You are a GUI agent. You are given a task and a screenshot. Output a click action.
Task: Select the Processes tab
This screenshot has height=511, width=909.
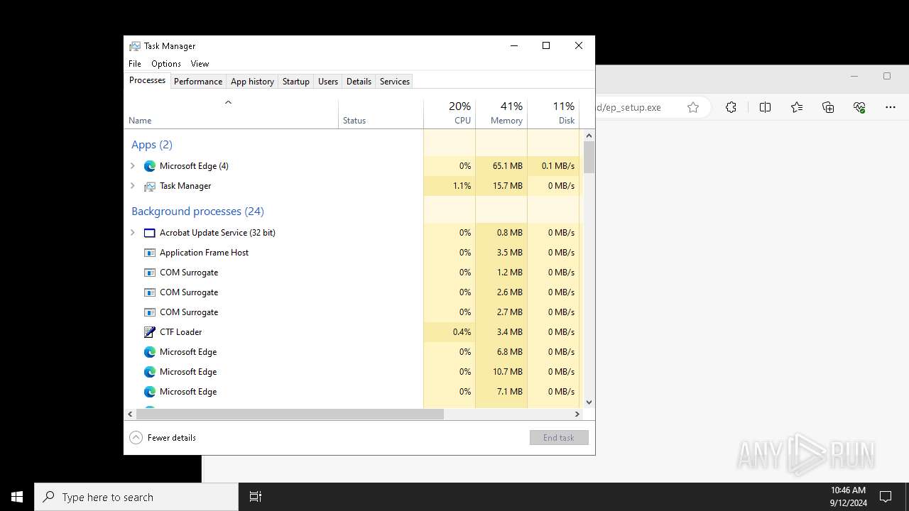point(148,80)
